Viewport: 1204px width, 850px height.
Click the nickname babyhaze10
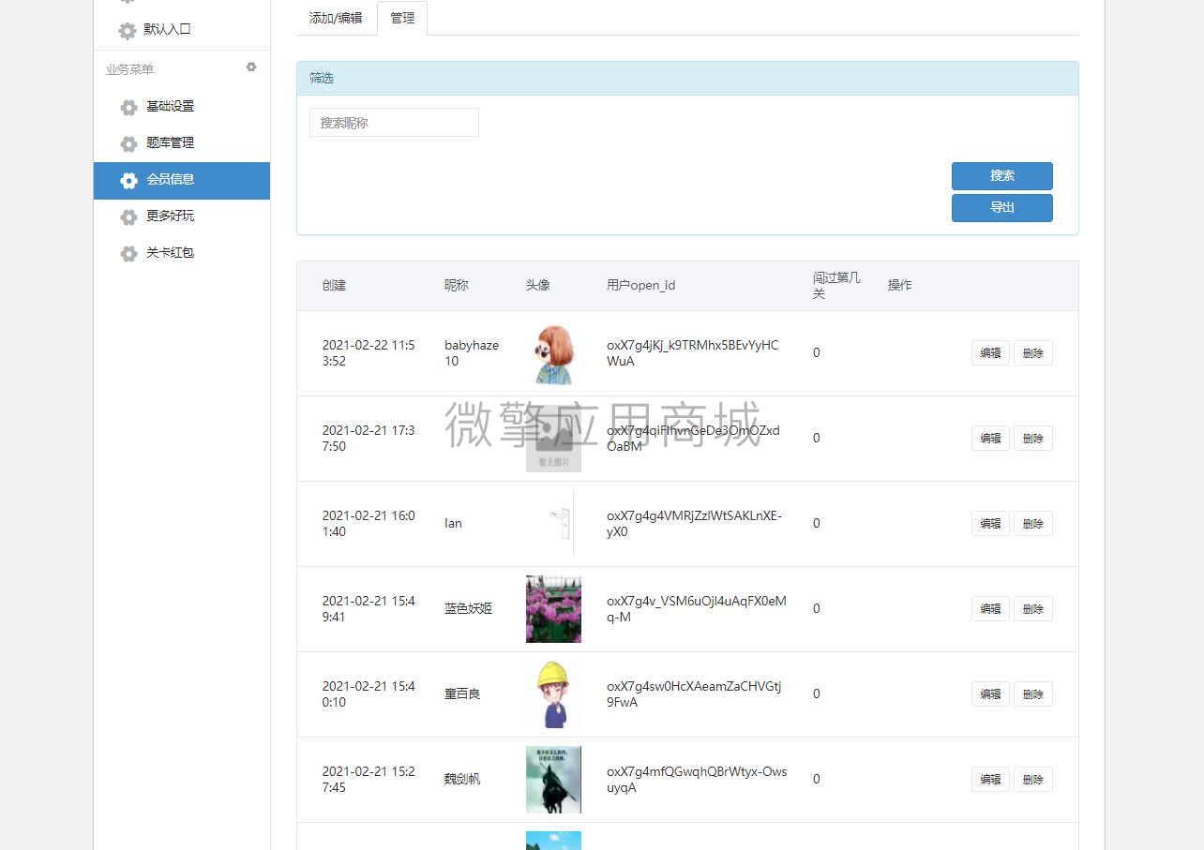[x=472, y=353]
